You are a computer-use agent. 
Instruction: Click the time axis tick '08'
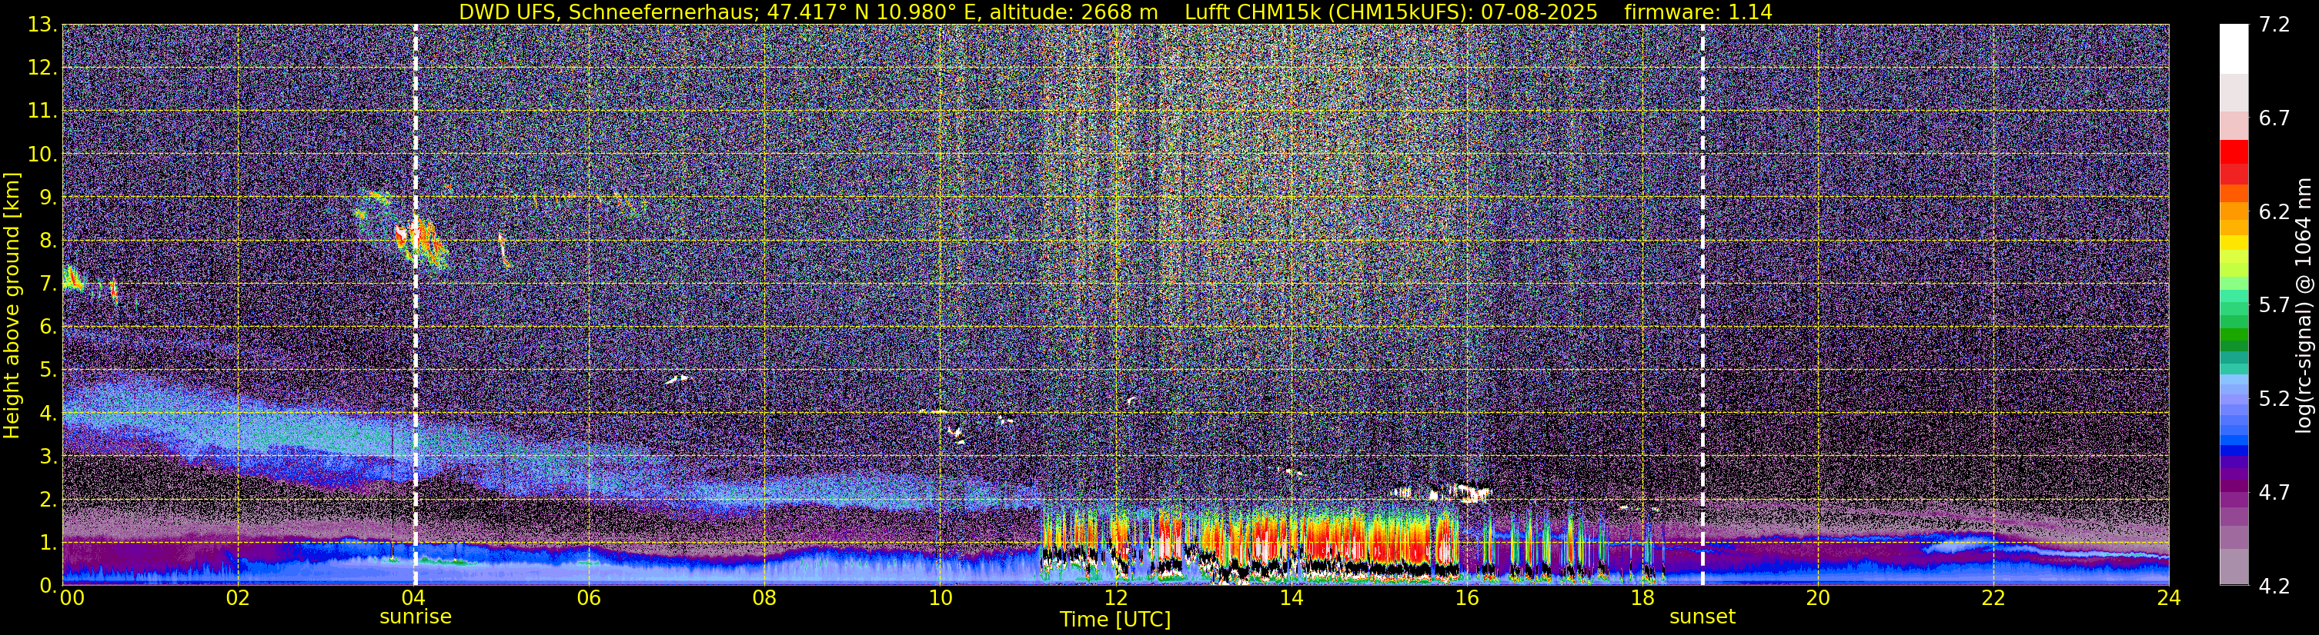tap(764, 597)
